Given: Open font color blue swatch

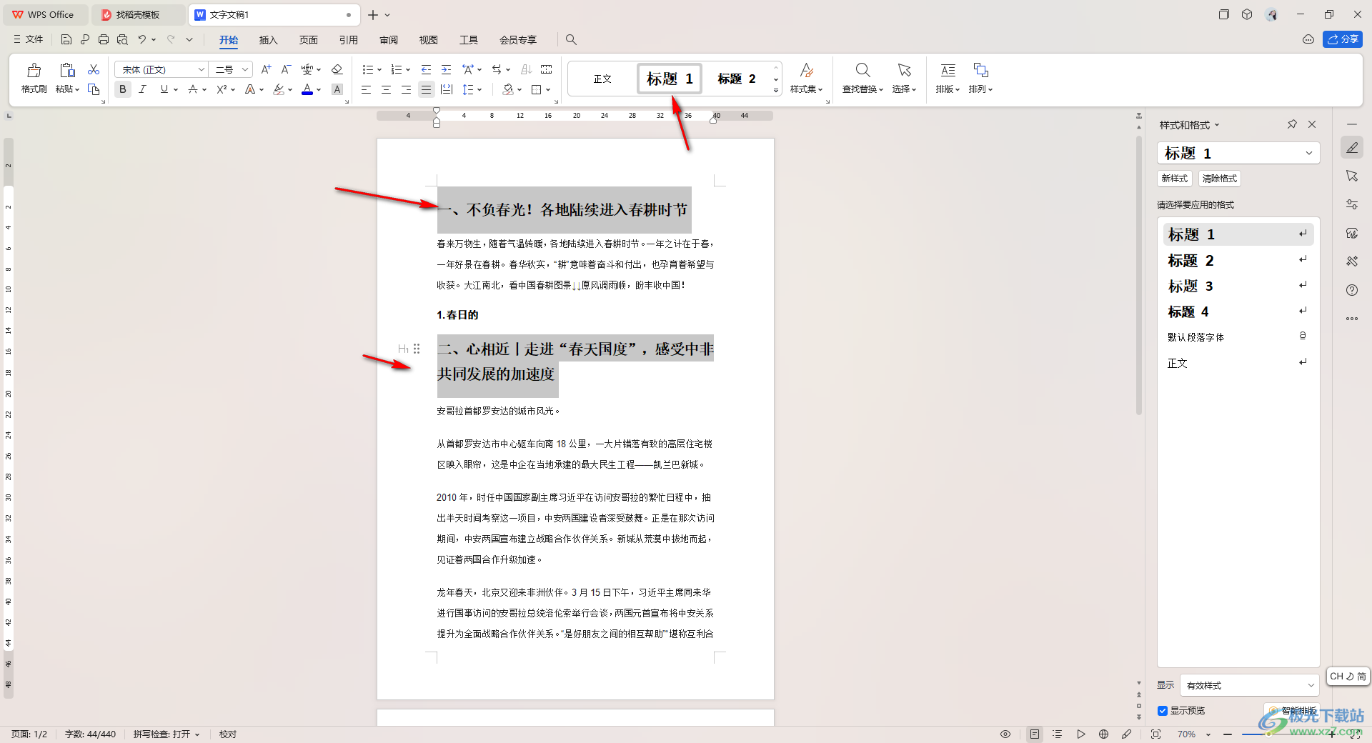Looking at the screenshot, I should [x=307, y=89].
